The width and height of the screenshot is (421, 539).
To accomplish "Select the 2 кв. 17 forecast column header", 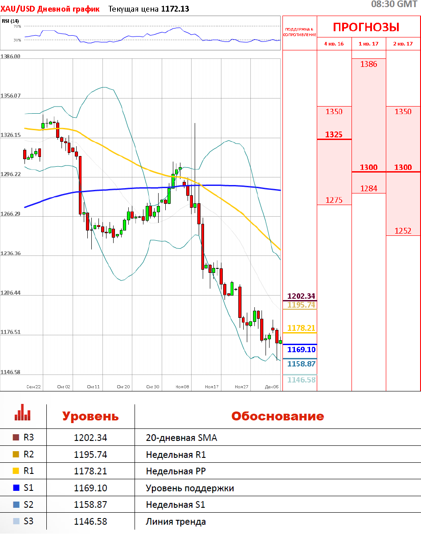I will point(403,44).
